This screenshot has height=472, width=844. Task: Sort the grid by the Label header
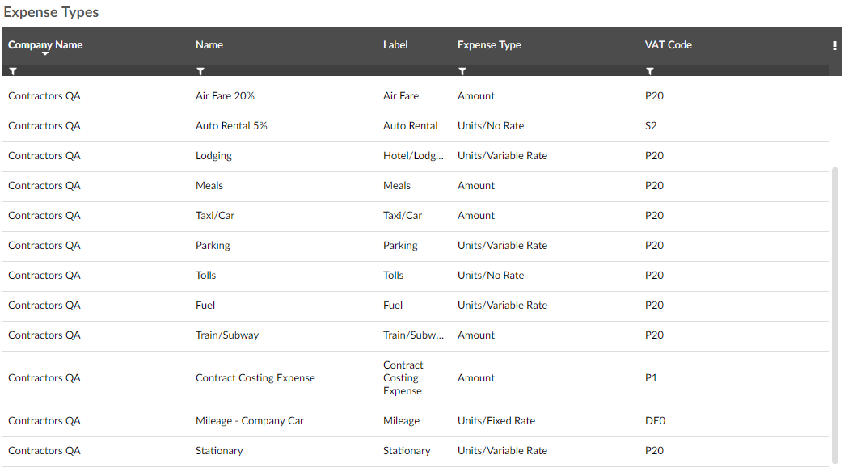(x=395, y=44)
